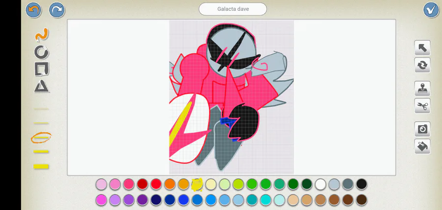Pick the white color swatch
The height and width of the screenshot is (210, 442).
tap(321, 184)
